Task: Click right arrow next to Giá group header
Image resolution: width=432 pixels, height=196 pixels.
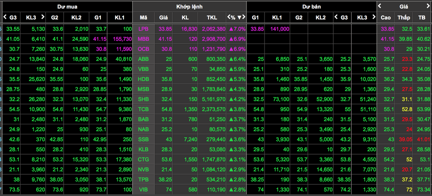Action: point(429,6)
